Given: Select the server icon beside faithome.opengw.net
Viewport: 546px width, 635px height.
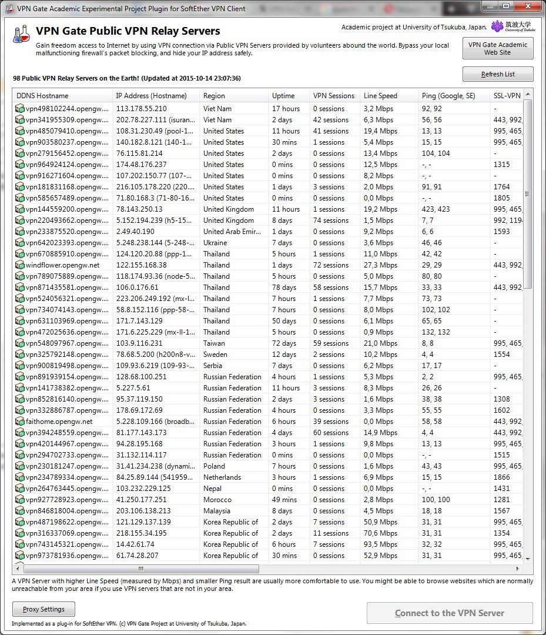Looking at the screenshot, I should 19,421.
